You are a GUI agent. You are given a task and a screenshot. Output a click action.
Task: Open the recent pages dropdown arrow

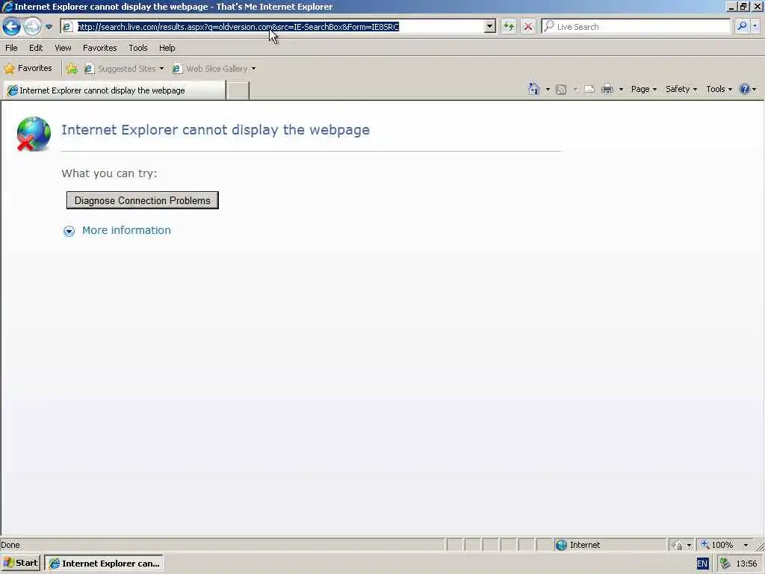[49, 27]
